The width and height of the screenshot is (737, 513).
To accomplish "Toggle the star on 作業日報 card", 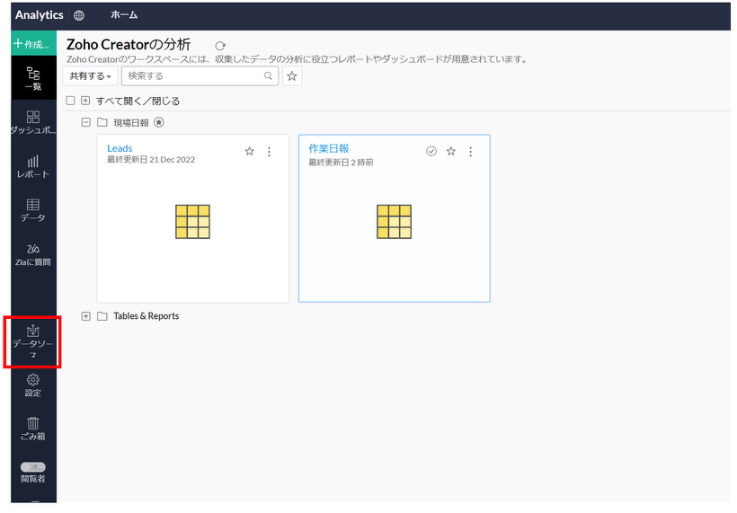I will pyautogui.click(x=451, y=152).
